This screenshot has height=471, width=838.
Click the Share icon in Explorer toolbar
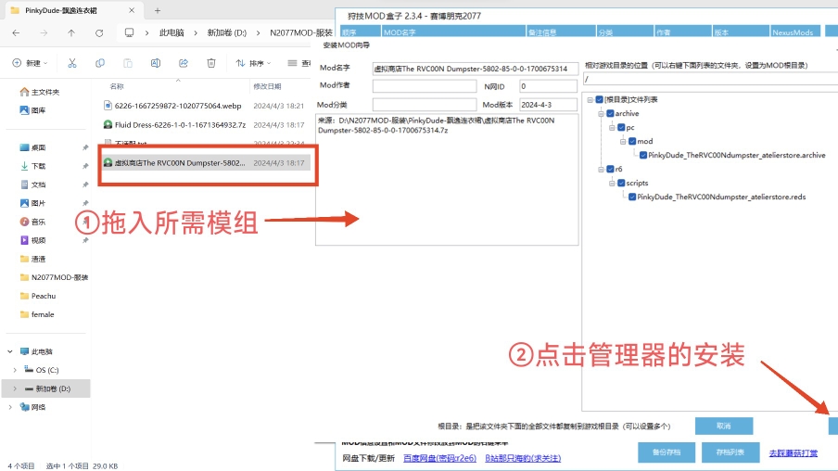(183, 63)
